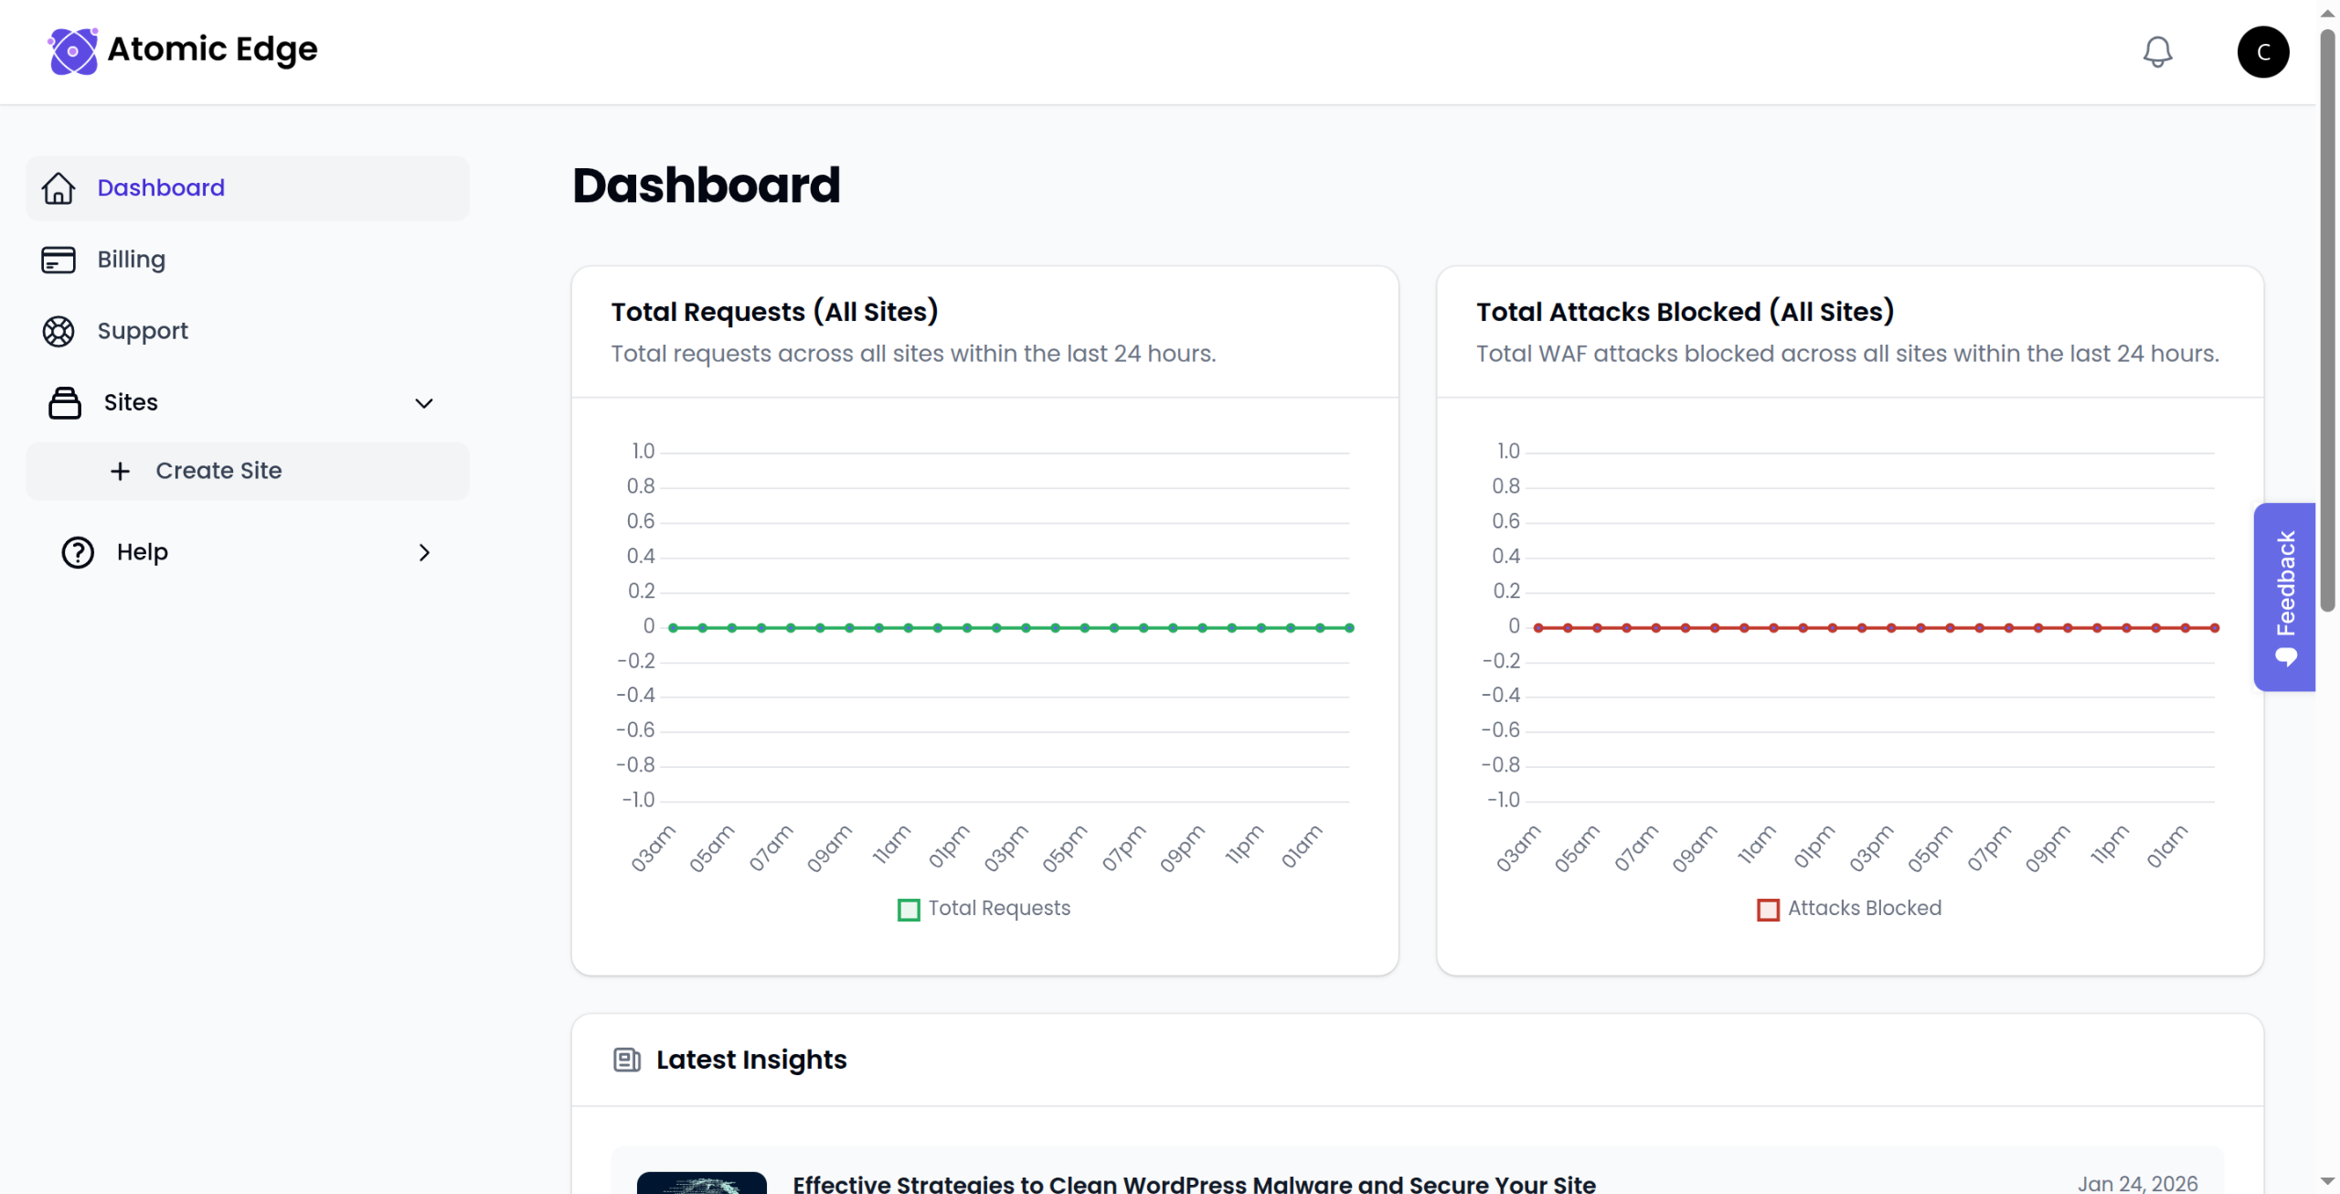Open Support menu item
This screenshot has width=2340, height=1194.
[143, 331]
